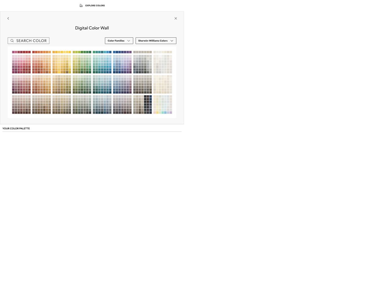Open the bright blue-lavender swatch block
The image size is (388, 293).
click(122, 64)
